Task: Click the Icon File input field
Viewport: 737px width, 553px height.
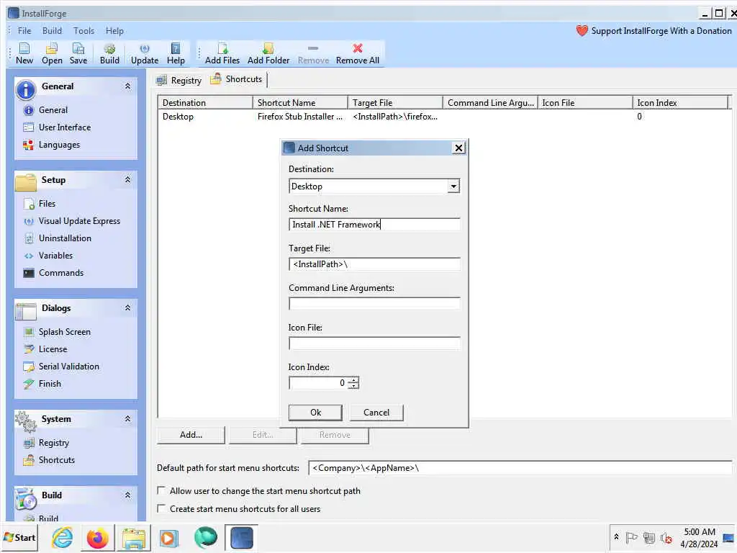Action: [374, 343]
